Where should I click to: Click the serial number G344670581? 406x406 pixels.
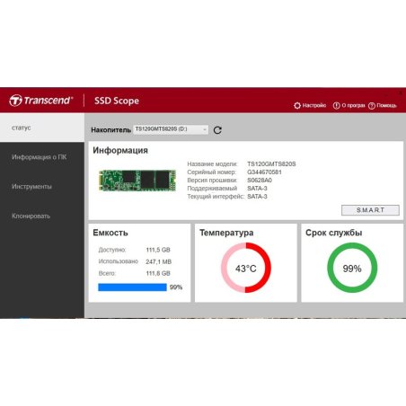[264, 172]
